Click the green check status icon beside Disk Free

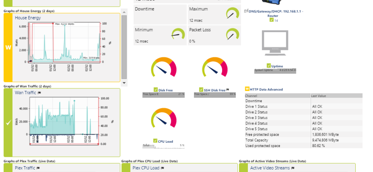pos(156,90)
